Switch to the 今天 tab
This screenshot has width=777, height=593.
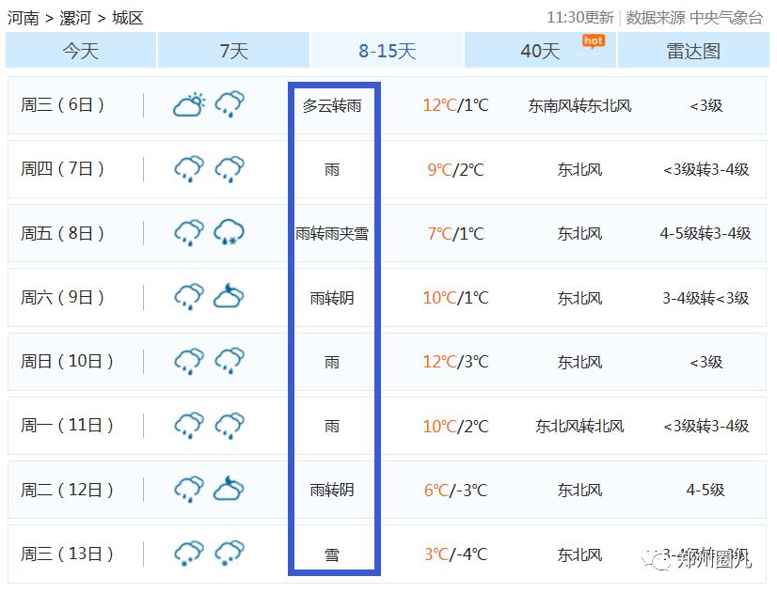[81, 51]
